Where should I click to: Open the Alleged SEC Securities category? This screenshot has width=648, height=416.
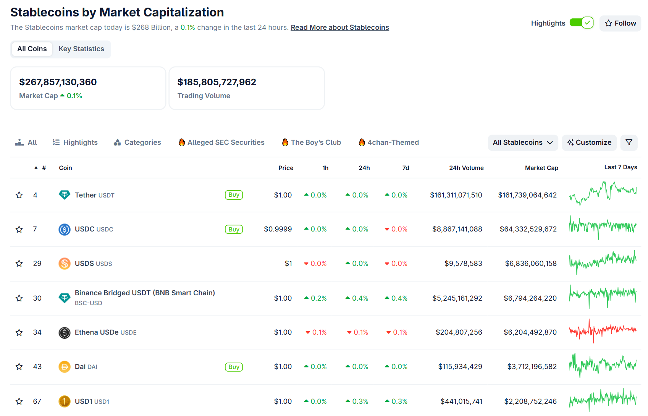(221, 142)
